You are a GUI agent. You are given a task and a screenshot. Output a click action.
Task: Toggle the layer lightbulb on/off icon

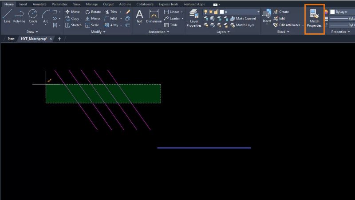(x=205, y=12)
